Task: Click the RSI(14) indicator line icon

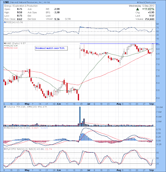Action: click(x=5, y=22)
